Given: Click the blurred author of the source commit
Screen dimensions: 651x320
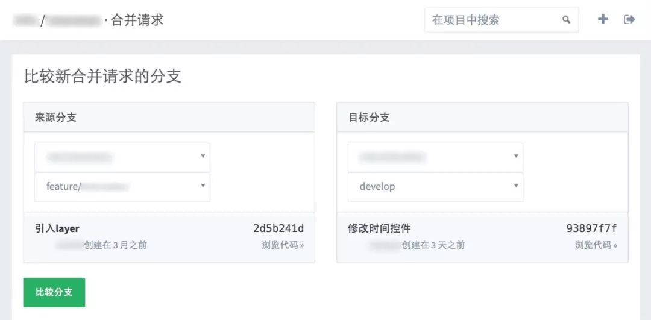Looking at the screenshot, I should (x=69, y=245).
